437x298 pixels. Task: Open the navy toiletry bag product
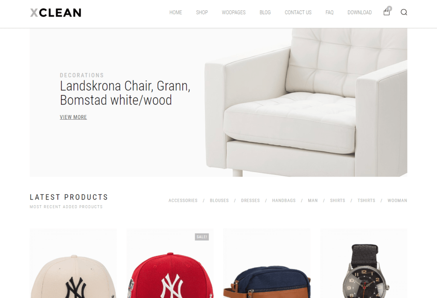tap(267, 263)
